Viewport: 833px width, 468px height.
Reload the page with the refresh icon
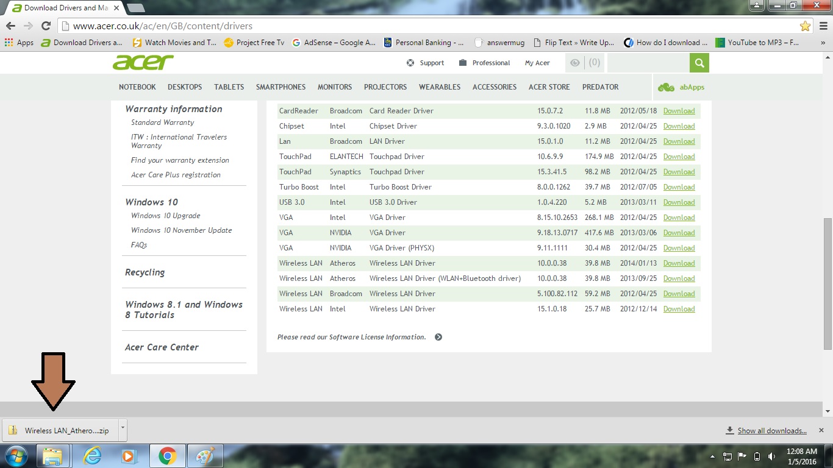pos(46,26)
